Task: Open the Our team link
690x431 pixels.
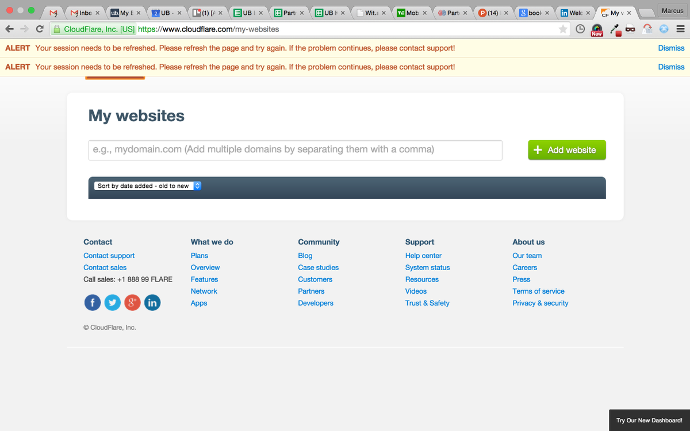Action: click(527, 256)
